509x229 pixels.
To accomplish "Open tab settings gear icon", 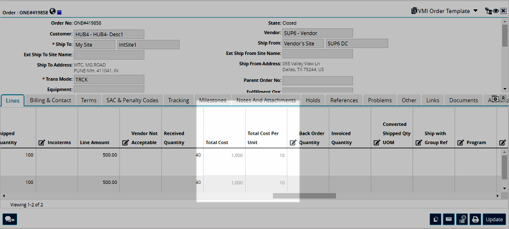I will point(496,98).
